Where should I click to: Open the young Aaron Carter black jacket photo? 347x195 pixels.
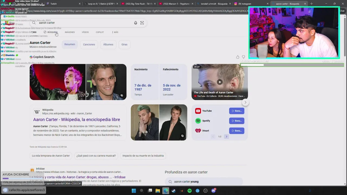click(x=173, y=122)
